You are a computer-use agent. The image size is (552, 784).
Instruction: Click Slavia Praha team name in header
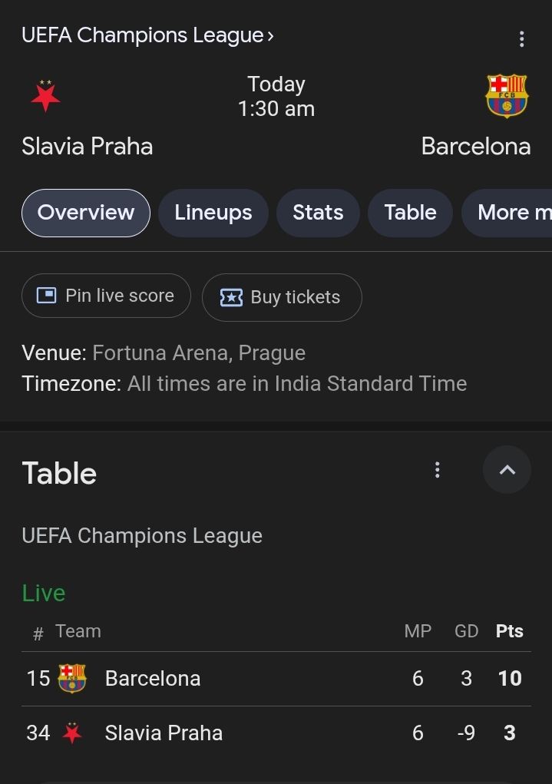pyautogui.click(x=87, y=146)
